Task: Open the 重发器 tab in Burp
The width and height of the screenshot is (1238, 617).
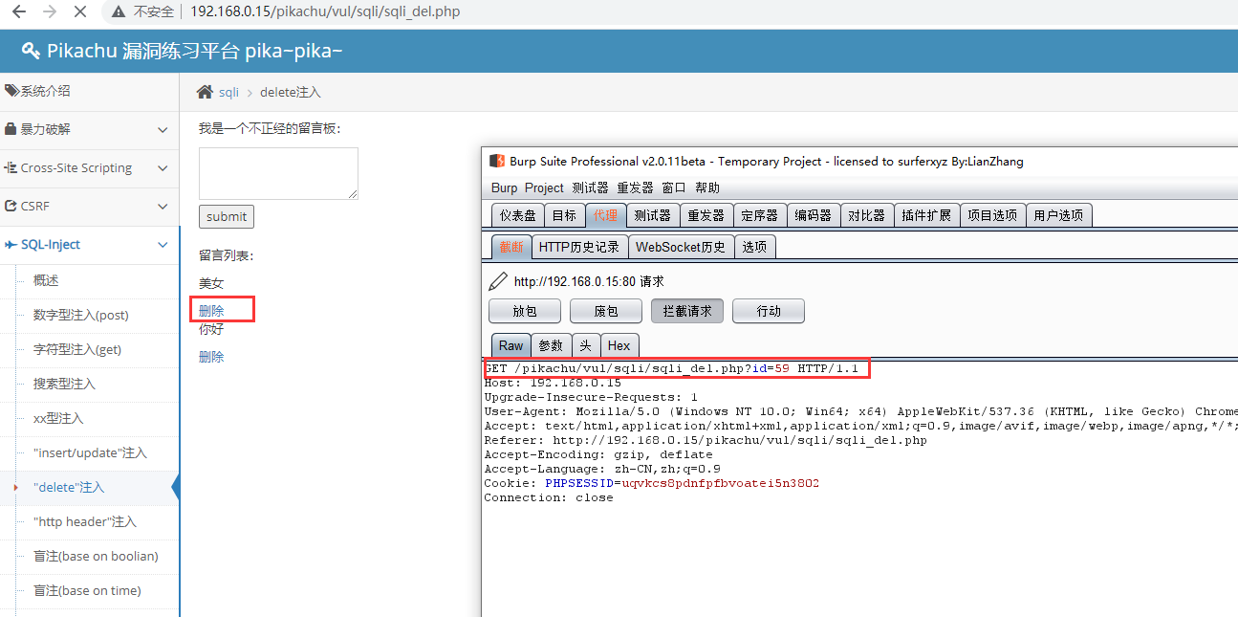Action: pos(706,215)
